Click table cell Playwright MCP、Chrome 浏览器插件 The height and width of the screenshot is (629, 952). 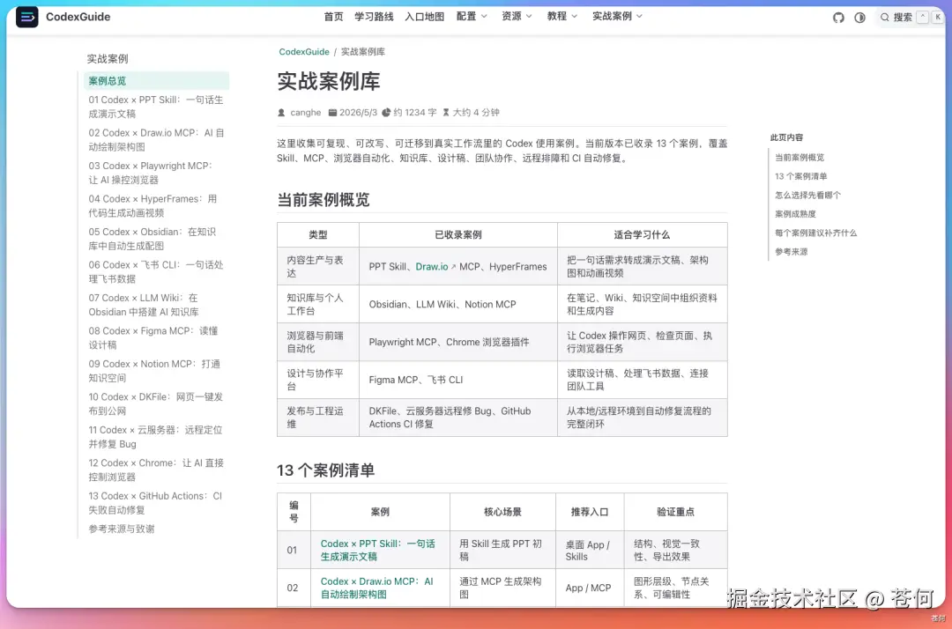point(458,342)
